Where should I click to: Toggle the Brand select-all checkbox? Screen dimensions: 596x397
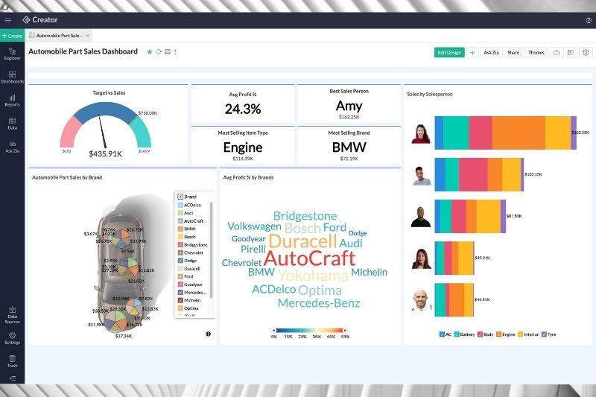(180, 197)
